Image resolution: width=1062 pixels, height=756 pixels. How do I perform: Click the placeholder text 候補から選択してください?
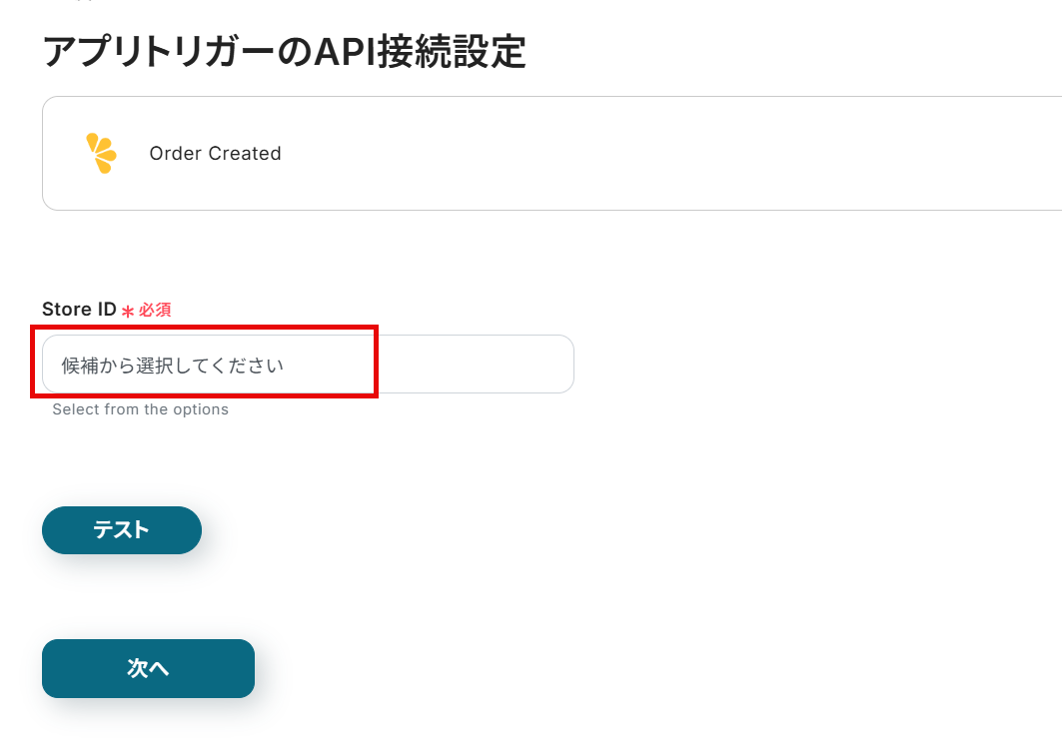click(172, 366)
